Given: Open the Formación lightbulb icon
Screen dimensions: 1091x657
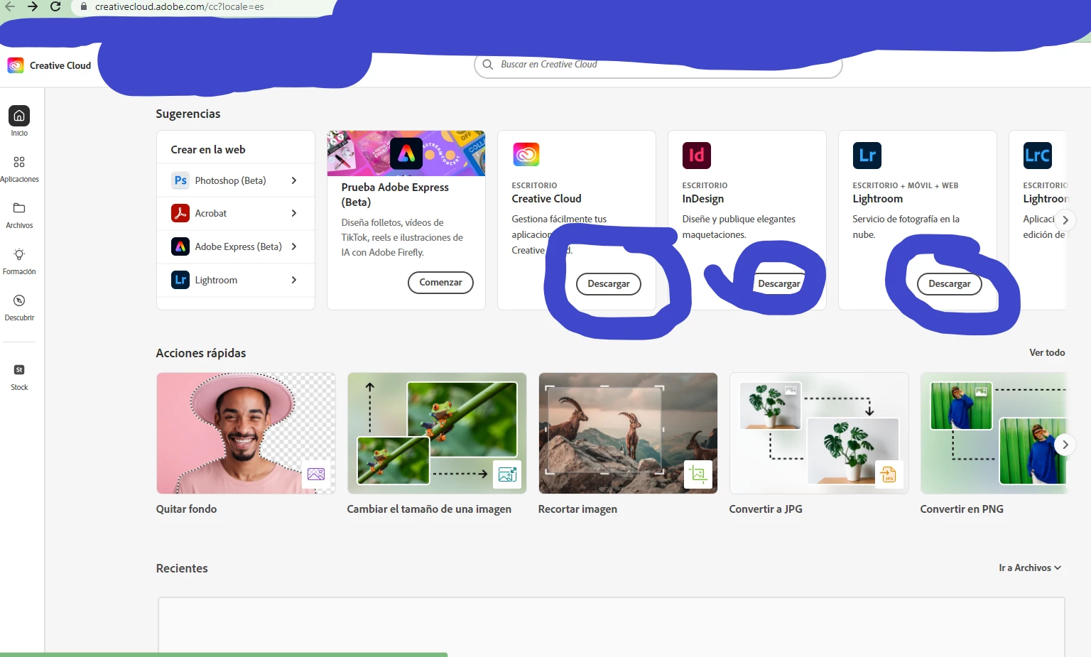Looking at the screenshot, I should pos(19,254).
